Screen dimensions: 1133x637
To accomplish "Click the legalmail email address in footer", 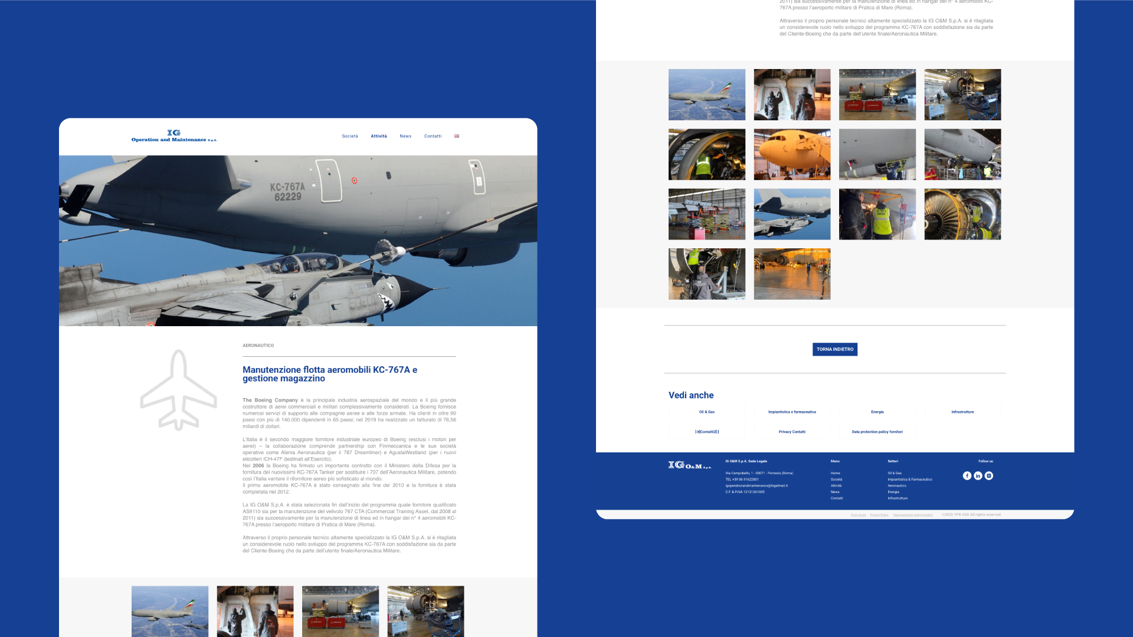I will [x=757, y=486].
